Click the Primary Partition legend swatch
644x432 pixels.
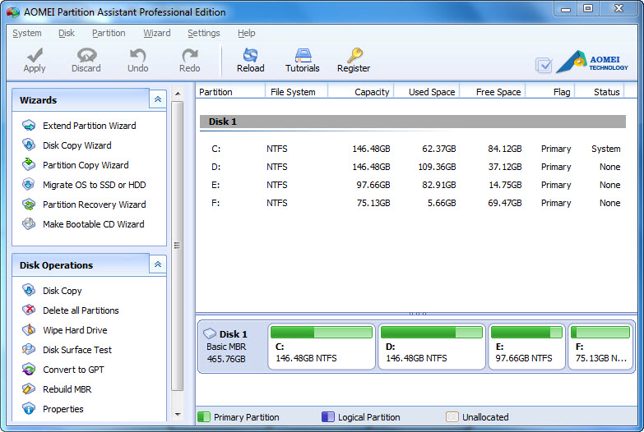pos(204,417)
